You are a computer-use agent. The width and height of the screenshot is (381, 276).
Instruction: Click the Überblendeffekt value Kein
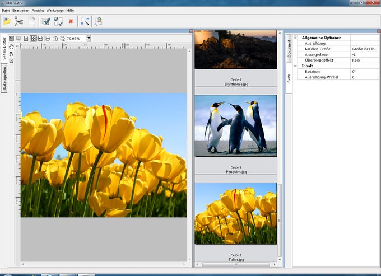(365, 60)
